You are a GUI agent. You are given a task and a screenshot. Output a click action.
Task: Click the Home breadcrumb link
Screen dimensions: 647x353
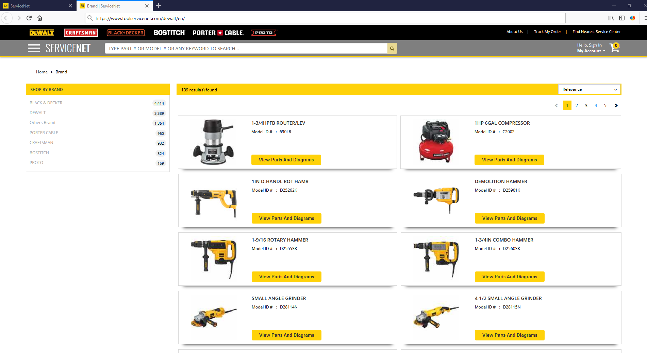pos(42,72)
